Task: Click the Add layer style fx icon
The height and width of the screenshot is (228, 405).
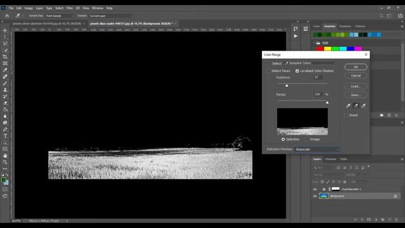Action: click(362, 220)
